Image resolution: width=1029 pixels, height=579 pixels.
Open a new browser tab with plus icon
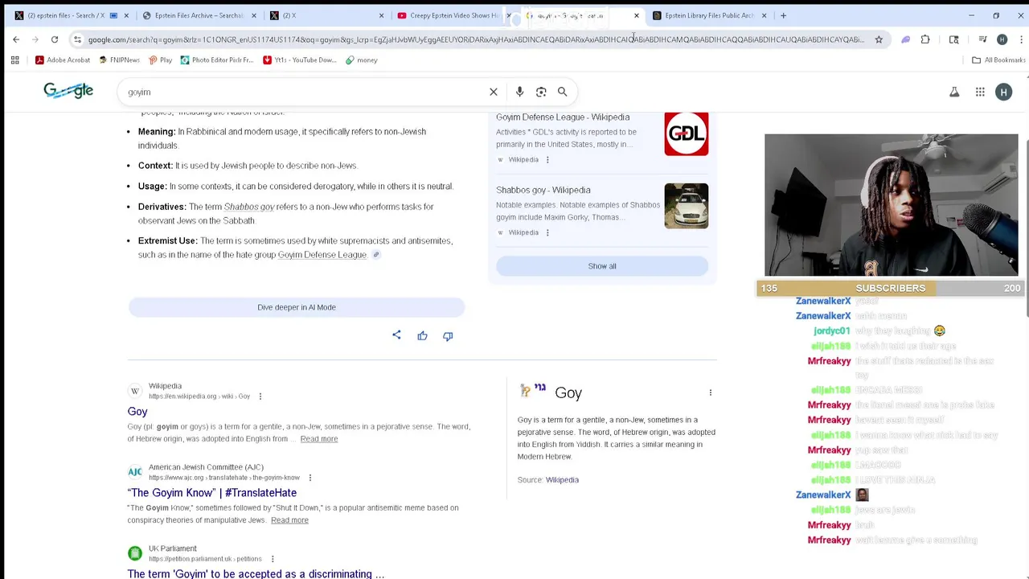783,15
